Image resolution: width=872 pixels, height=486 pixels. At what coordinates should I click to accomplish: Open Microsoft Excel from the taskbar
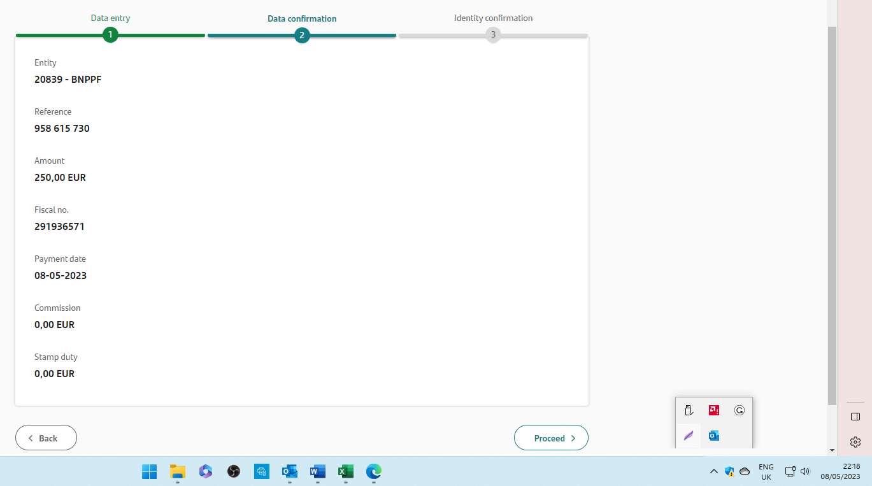(x=345, y=471)
